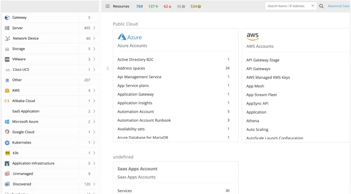Click the Azure logo

tap(130, 37)
